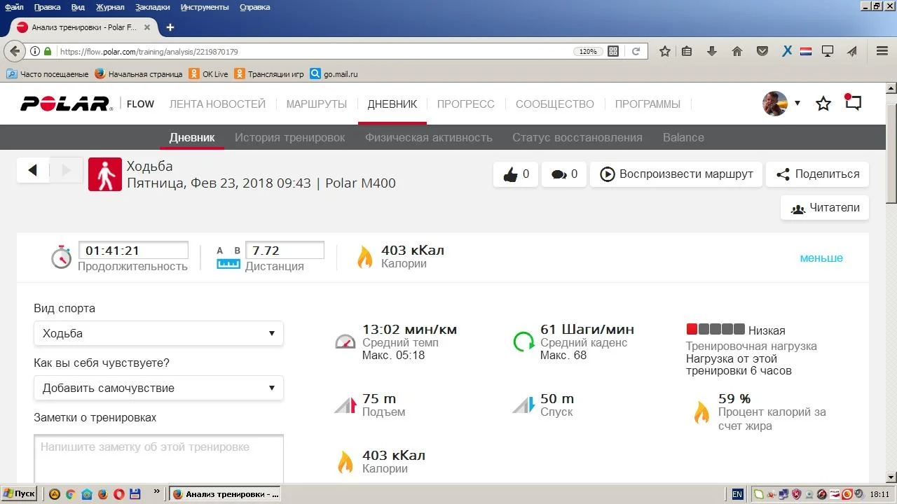This screenshot has width=897, height=504.
Task: Launch Opera from the quick launch bar
Action: (118, 493)
